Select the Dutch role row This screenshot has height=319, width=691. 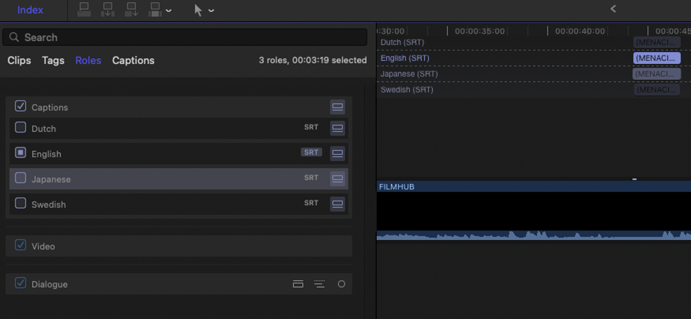pos(178,128)
